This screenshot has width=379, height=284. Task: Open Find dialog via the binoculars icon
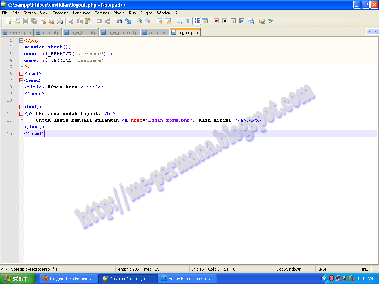(x=120, y=21)
